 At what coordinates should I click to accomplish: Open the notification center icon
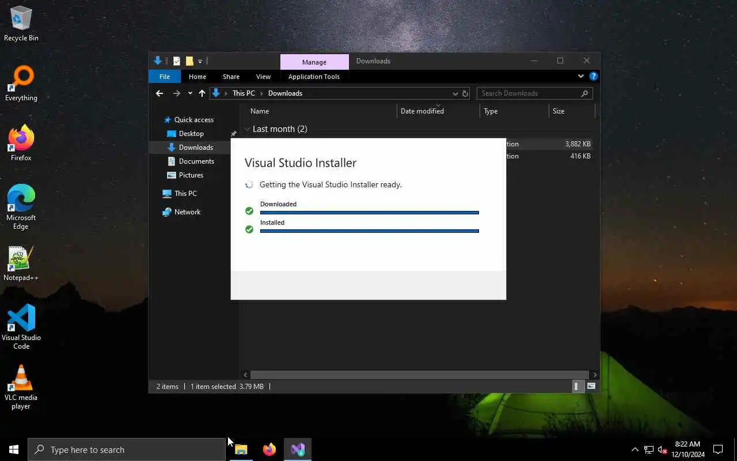coord(718,449)
